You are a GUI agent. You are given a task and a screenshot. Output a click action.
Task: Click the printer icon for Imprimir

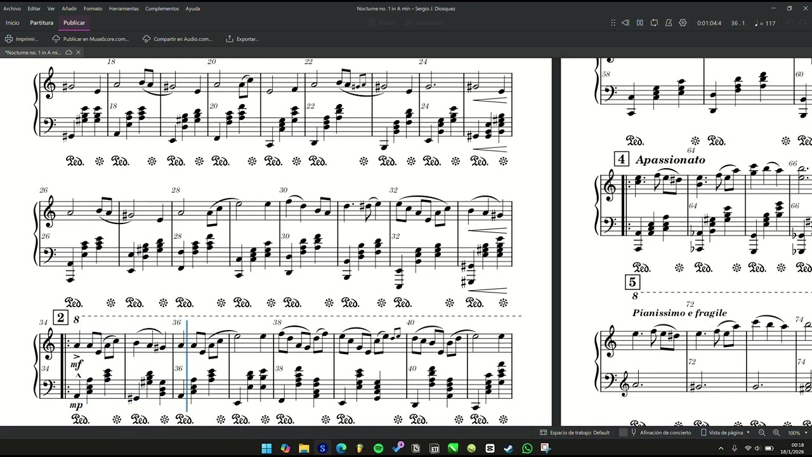click(x=9, y=39)
